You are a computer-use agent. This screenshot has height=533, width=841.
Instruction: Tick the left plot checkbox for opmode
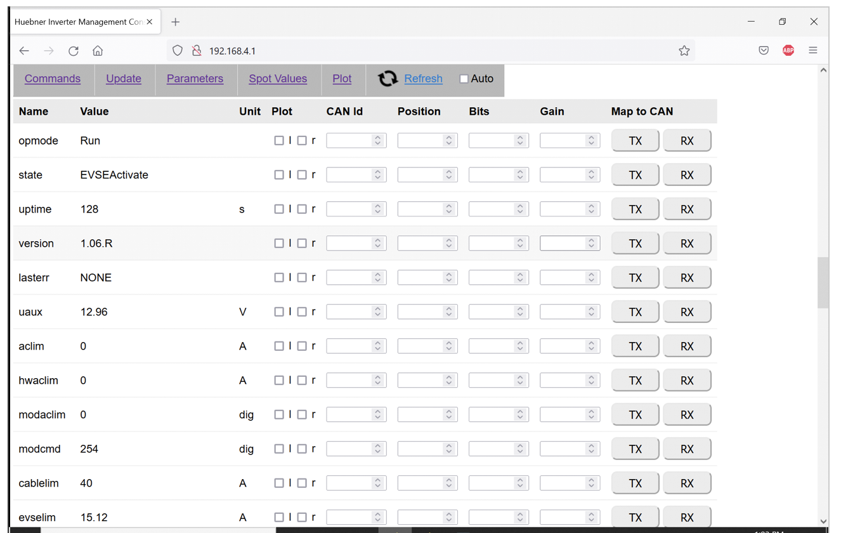279,141
